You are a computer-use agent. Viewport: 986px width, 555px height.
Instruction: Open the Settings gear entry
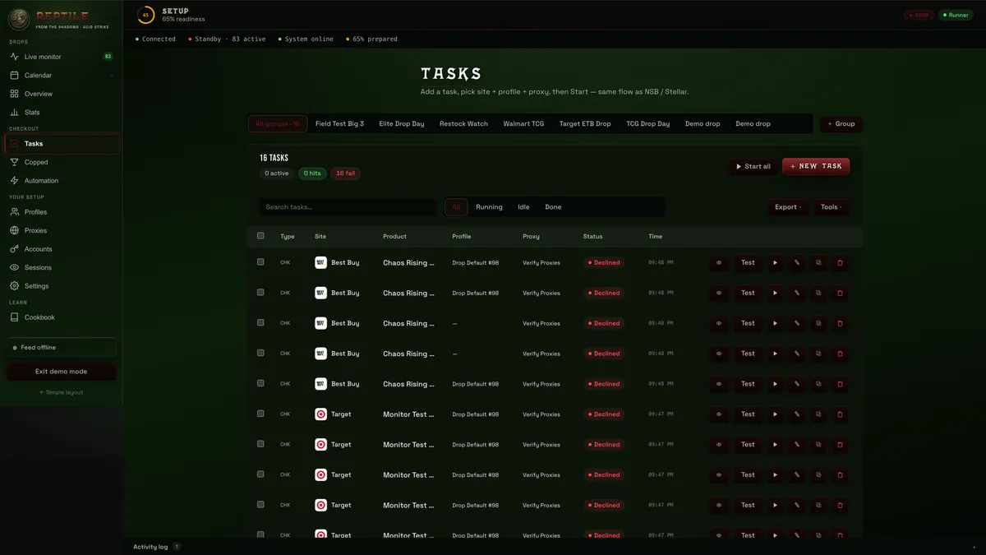[62, 285]
